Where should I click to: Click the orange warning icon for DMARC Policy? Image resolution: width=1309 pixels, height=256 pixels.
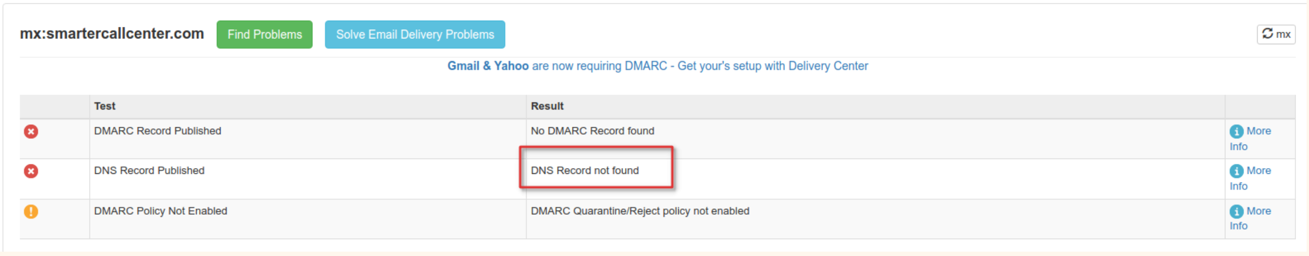point(31,211)
